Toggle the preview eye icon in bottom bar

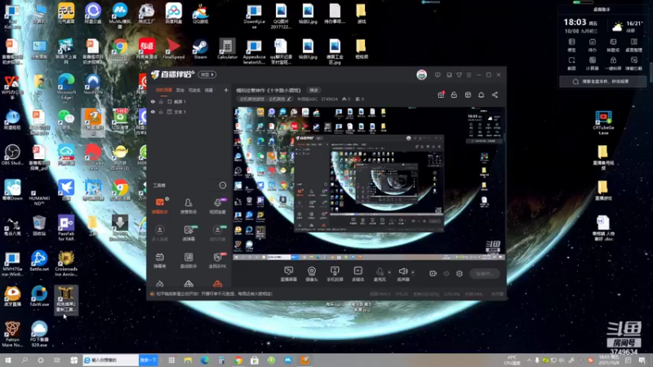coord(446,273)
